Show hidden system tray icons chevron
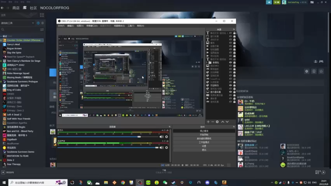331x186 pixels. click(x=272, y=183)
